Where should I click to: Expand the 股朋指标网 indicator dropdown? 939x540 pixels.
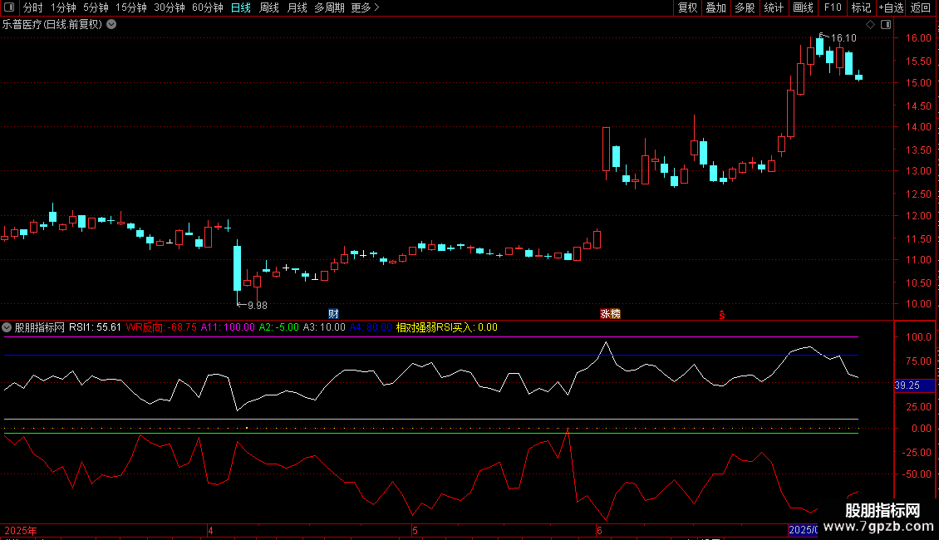7,327
